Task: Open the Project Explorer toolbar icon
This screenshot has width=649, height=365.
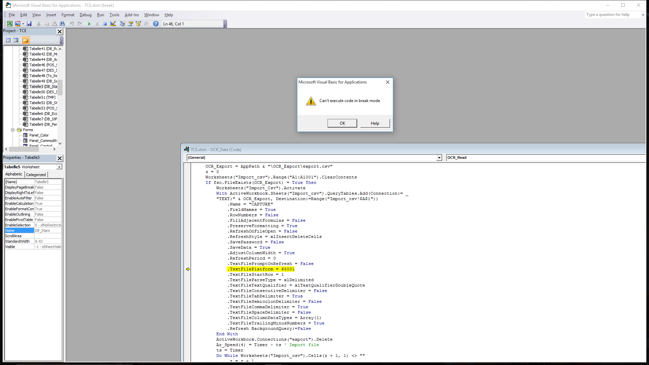Action: point(122,24)
